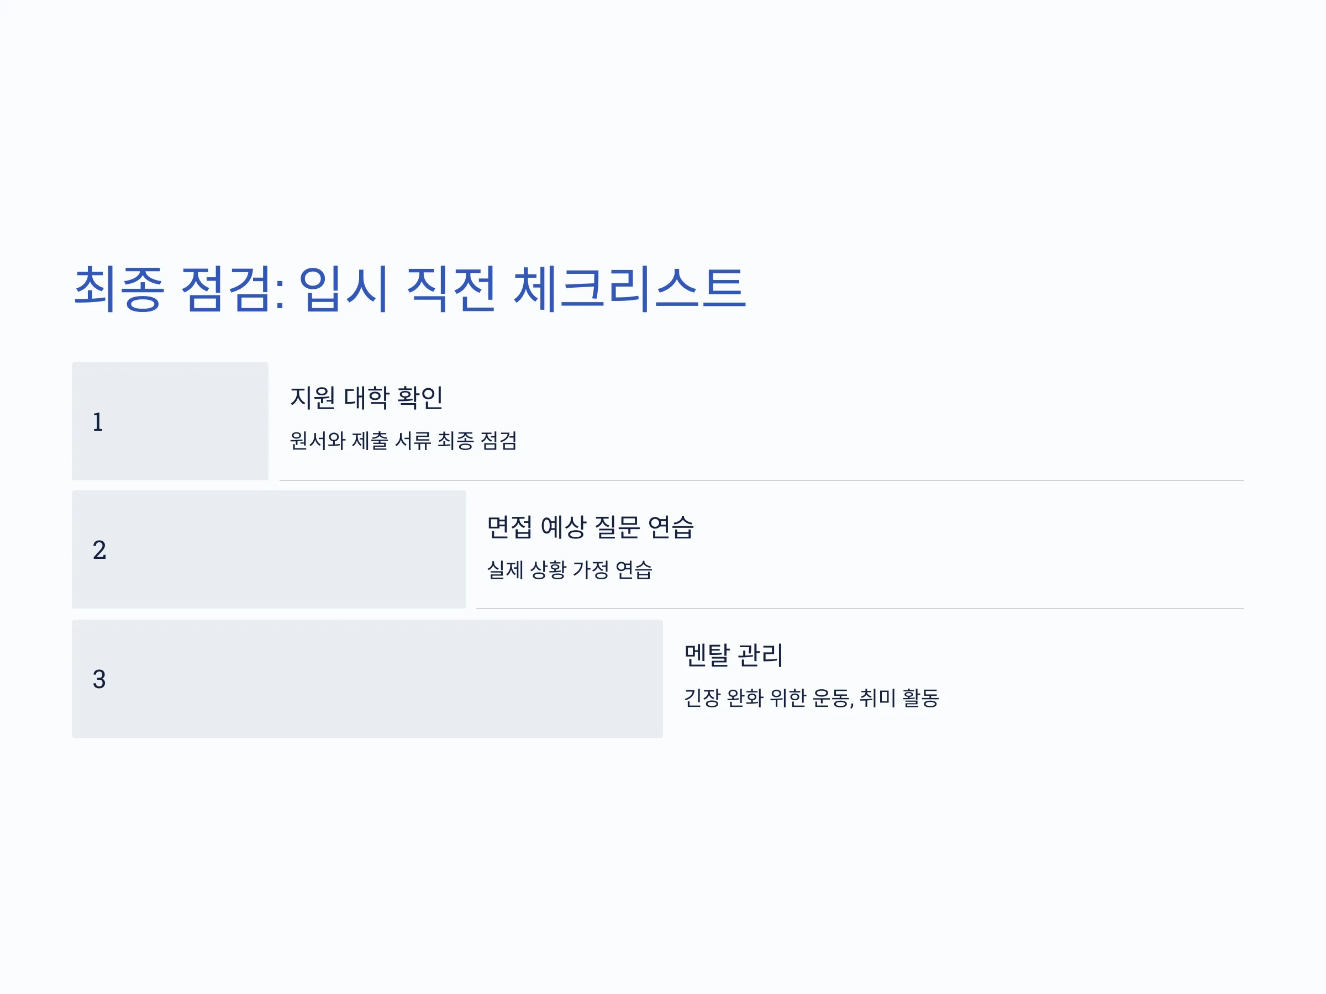
Task: Select the numeral 3 in third bar
Action: tap(99, 679)
